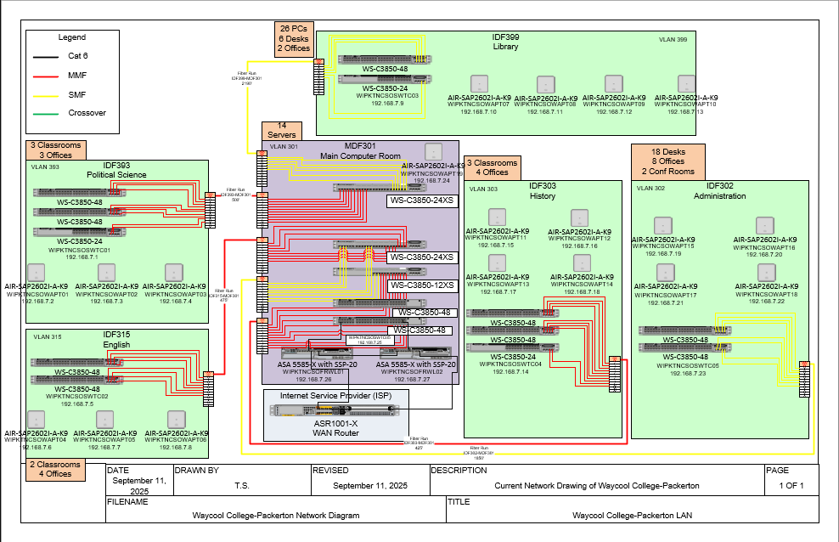839x542 pixels.
Task: Select the '18 Desks 8 Offices 2 Conf Rooms' callout
Action: [x=668, y=161]
